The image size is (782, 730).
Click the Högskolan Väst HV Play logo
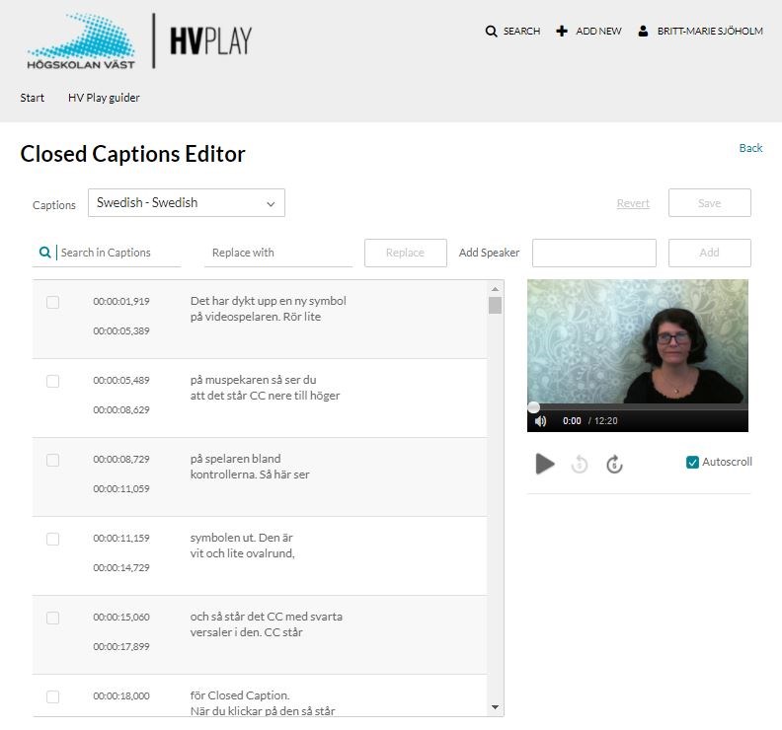coord(139,41)
